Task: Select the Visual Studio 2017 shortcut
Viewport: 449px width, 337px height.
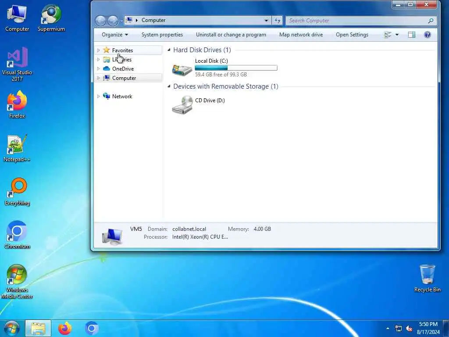Action: click(x=17, y=65)
